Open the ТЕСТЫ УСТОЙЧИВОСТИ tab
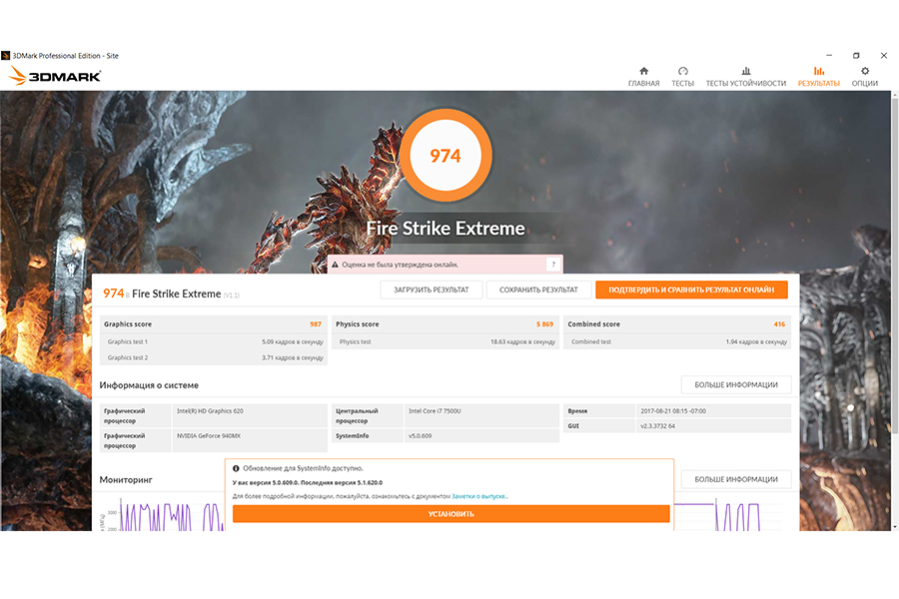Image resolution: width=899 pixels, height=599 pixels. (745, 77)
